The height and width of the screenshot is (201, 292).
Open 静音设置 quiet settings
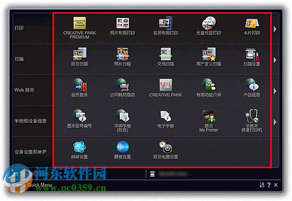point(122,147)
